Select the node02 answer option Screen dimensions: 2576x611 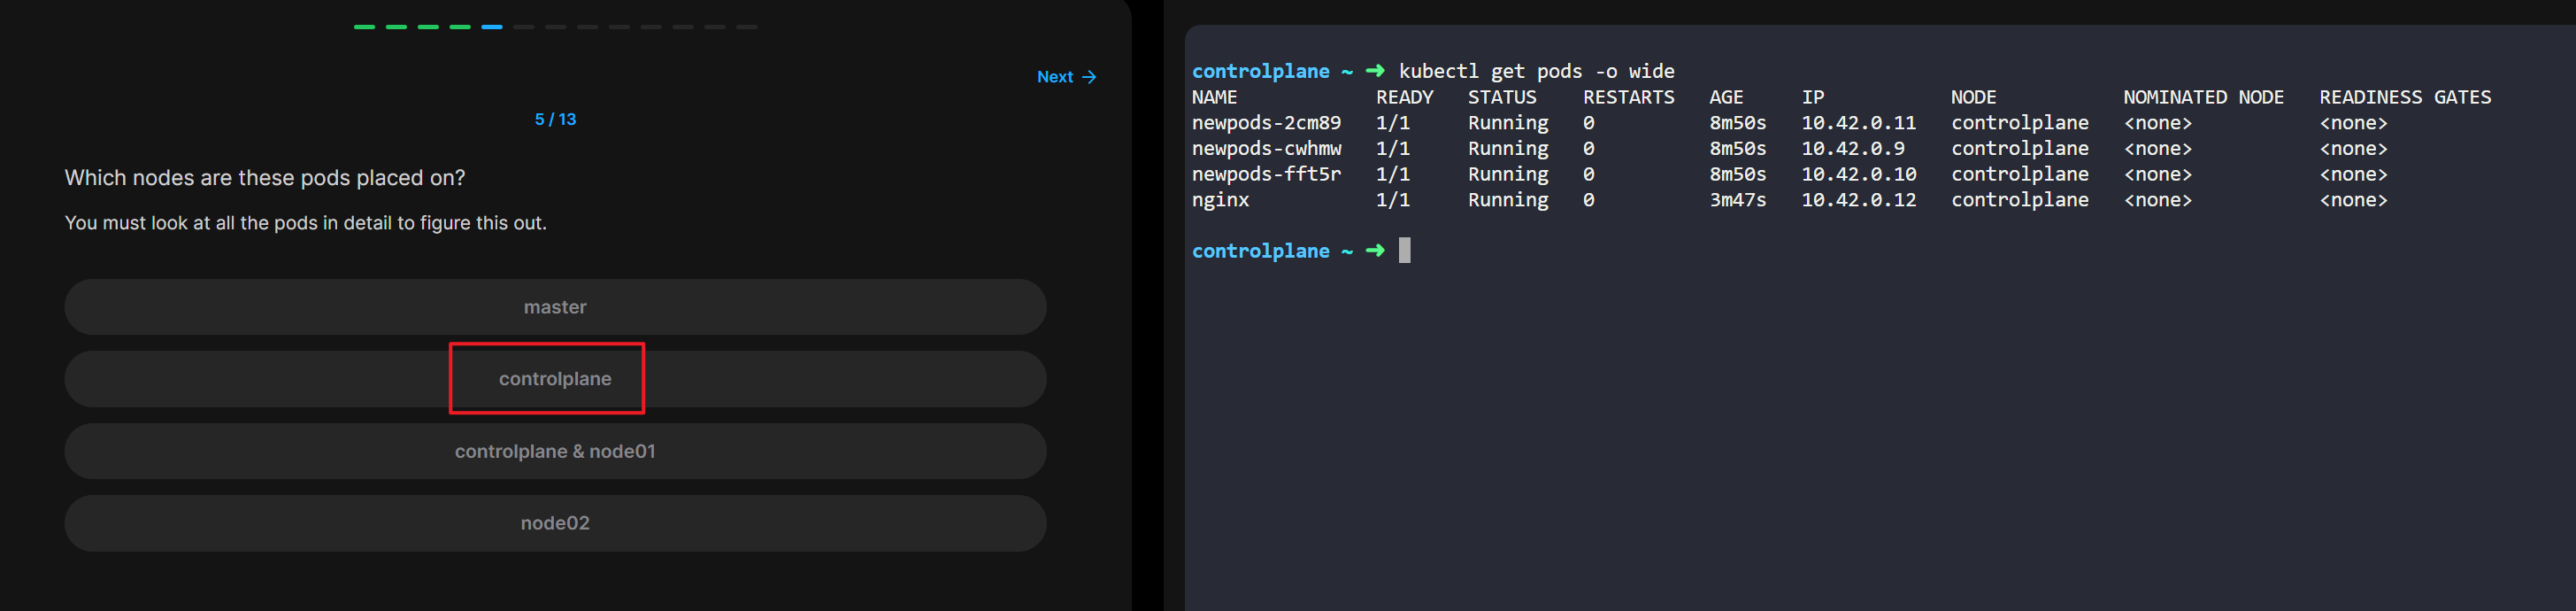pyautogui.click(x=555, y=523)
